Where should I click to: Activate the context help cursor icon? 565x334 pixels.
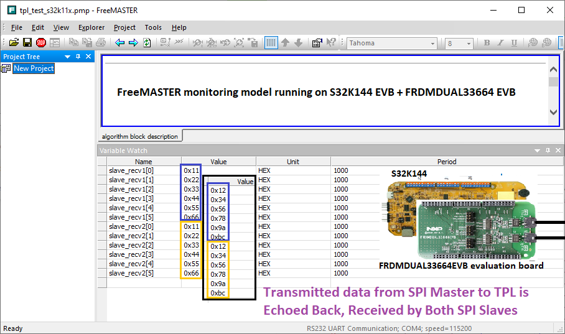tap(331, 42)
